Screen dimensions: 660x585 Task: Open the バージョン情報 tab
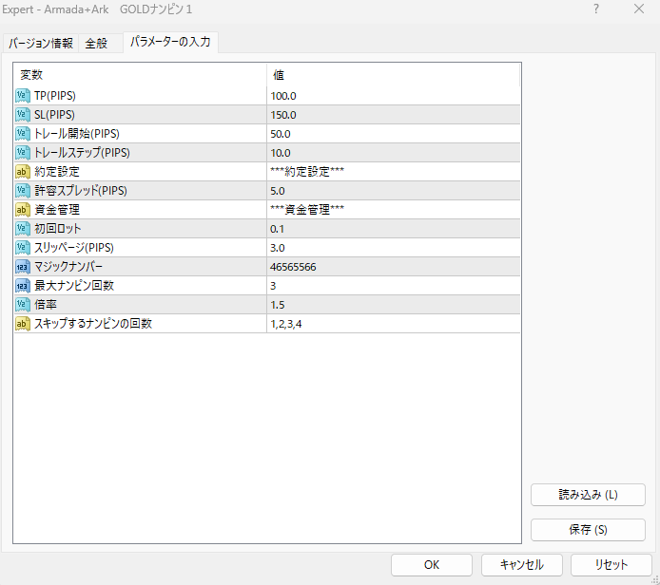coord(41,44)
